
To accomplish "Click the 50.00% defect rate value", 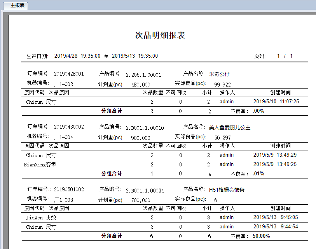I will click(261, 236).
